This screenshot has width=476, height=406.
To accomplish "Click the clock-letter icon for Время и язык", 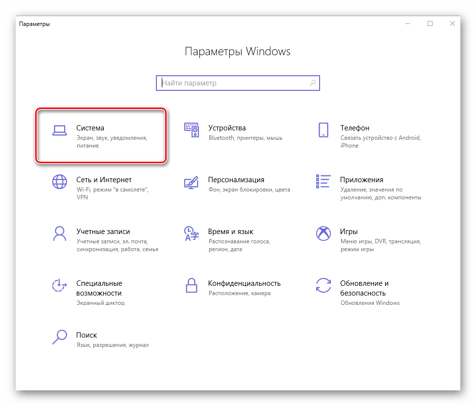I will [x=191, y=234].
